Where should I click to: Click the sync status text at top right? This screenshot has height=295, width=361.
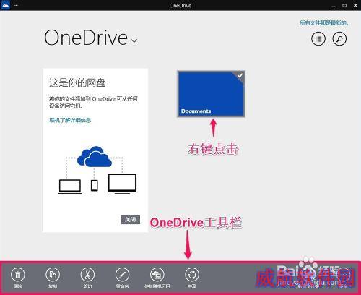(324, 23)
